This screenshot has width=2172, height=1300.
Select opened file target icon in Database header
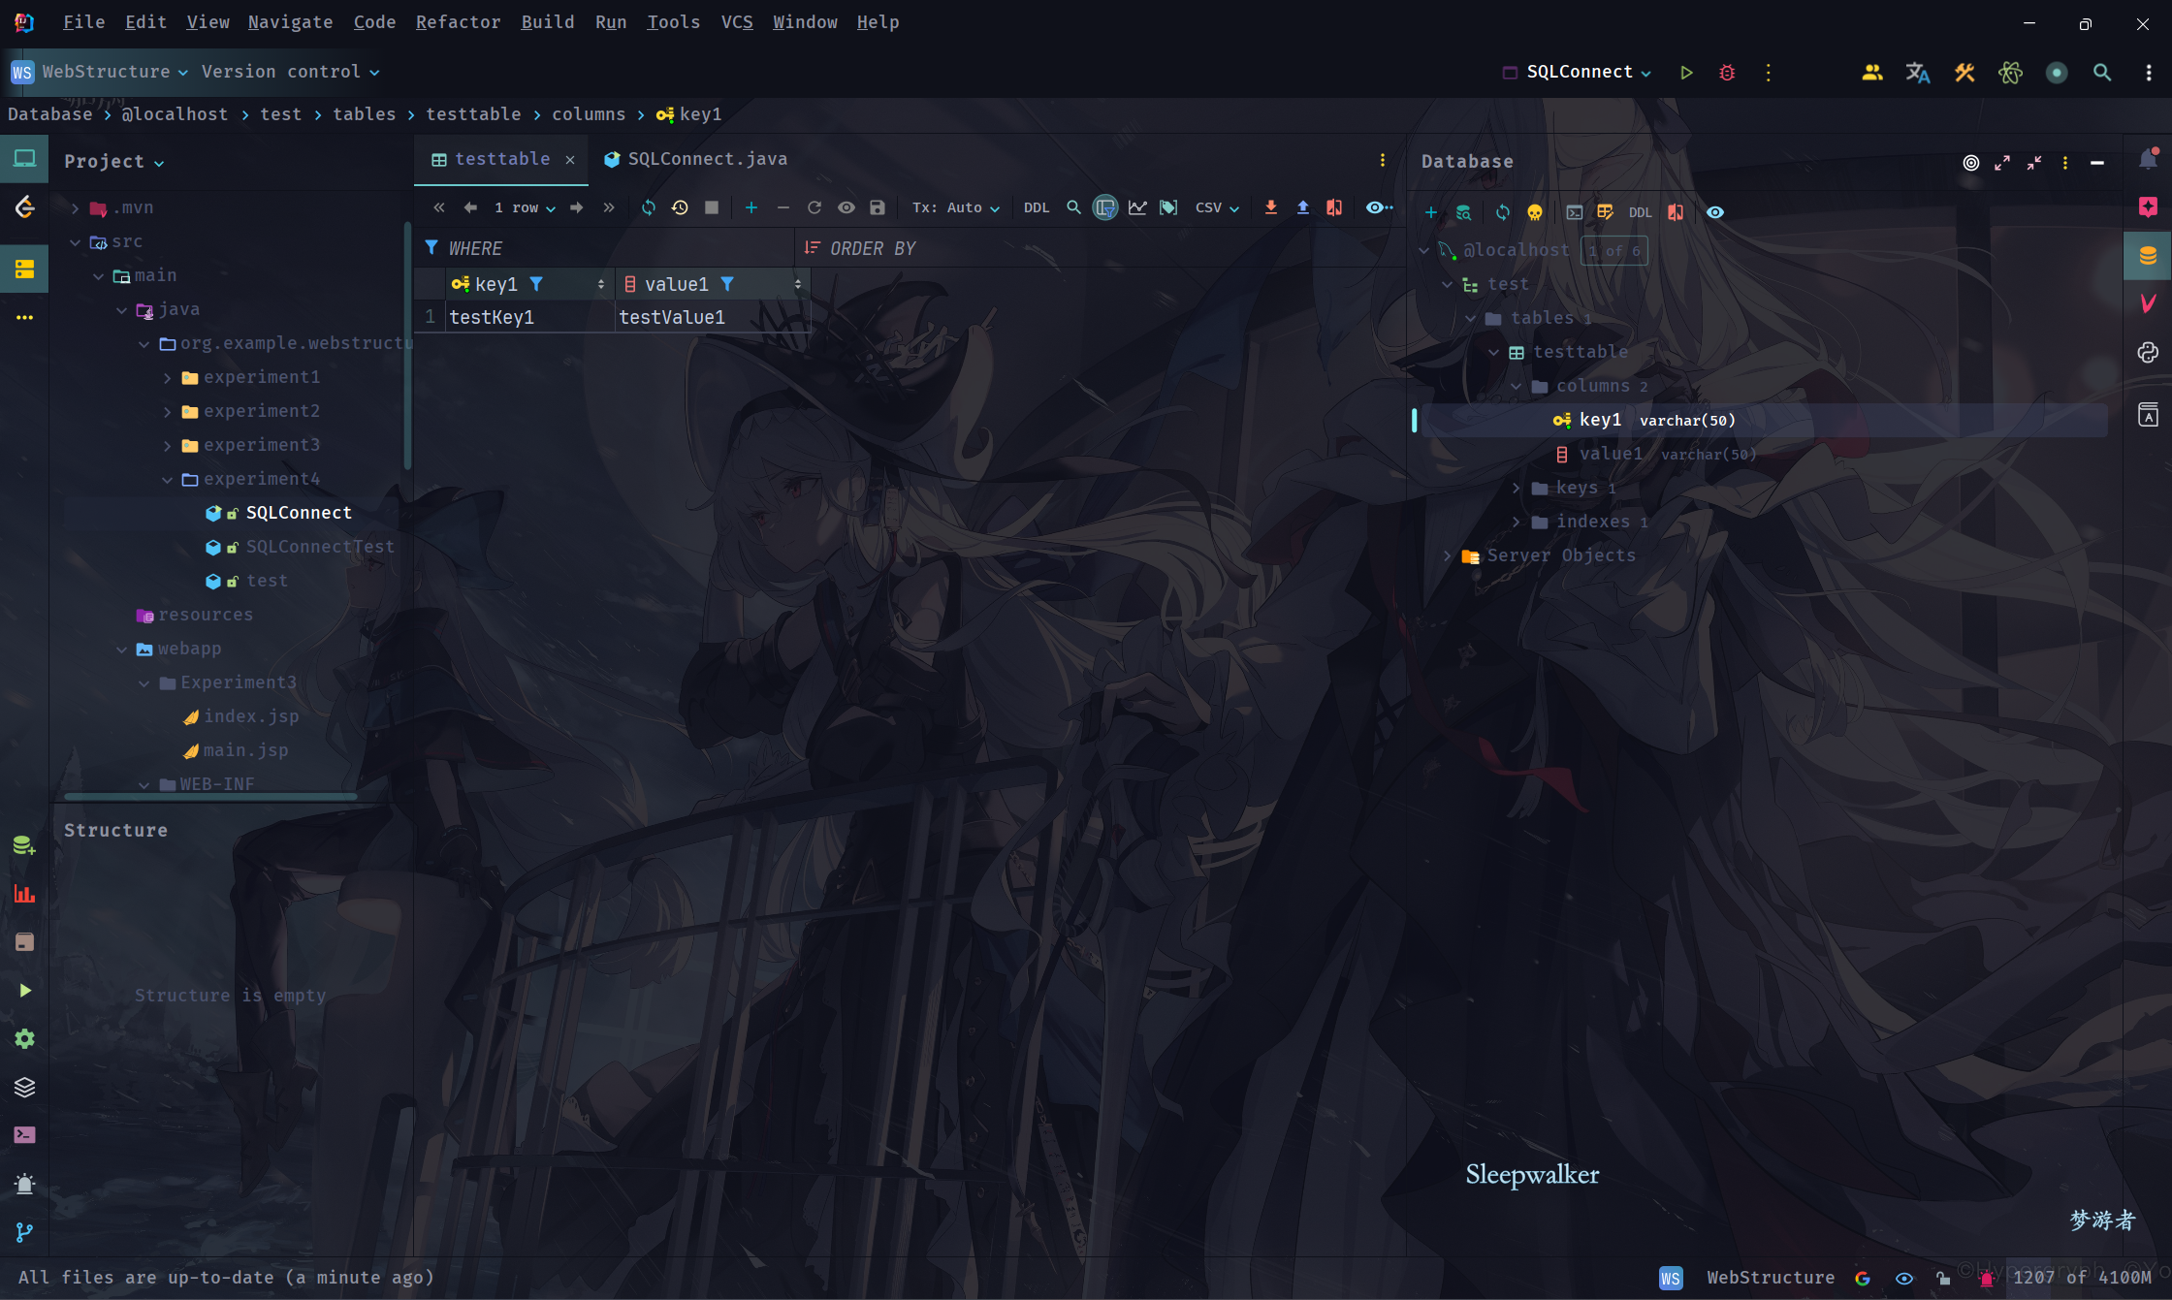(x=1971, y=163)
